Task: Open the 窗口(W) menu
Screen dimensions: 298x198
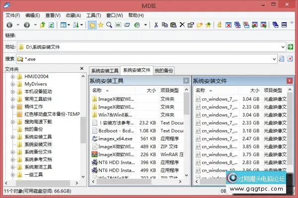Action: click(115, 15)
